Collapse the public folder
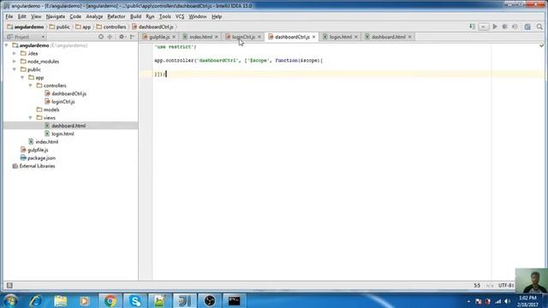This screenshot has height=308, width=548. click(15, 69)
